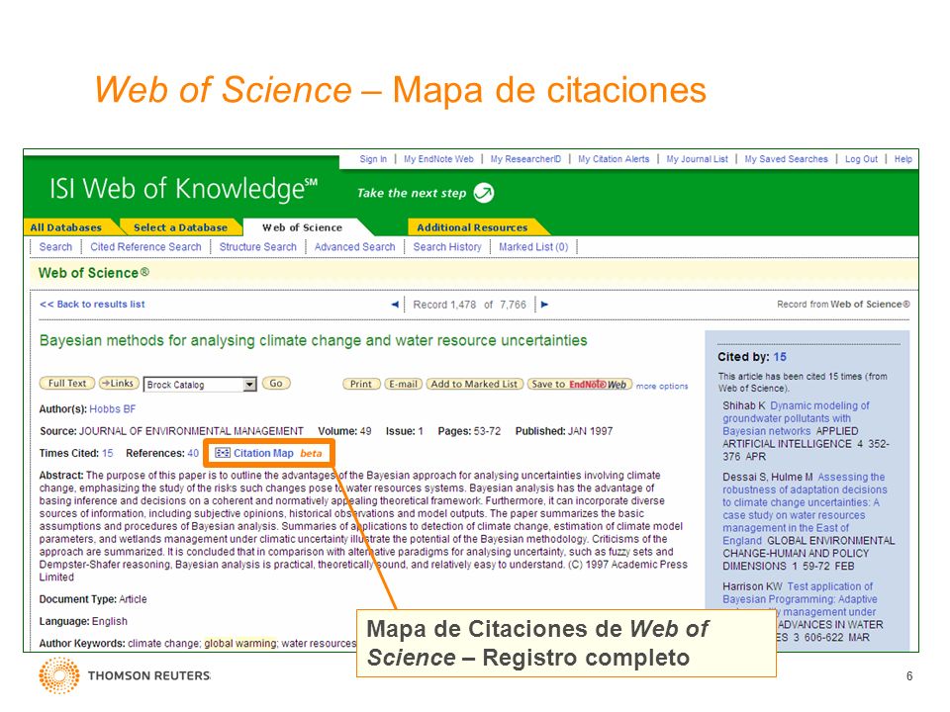Click the article title Bayesian methods
The height and width of the screenshot is (712, 950).
tap(314, 341)
